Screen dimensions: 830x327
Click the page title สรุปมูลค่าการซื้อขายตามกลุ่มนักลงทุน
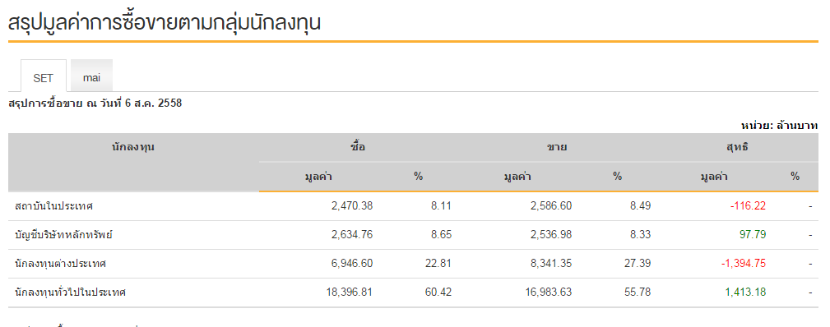[165, 23]
